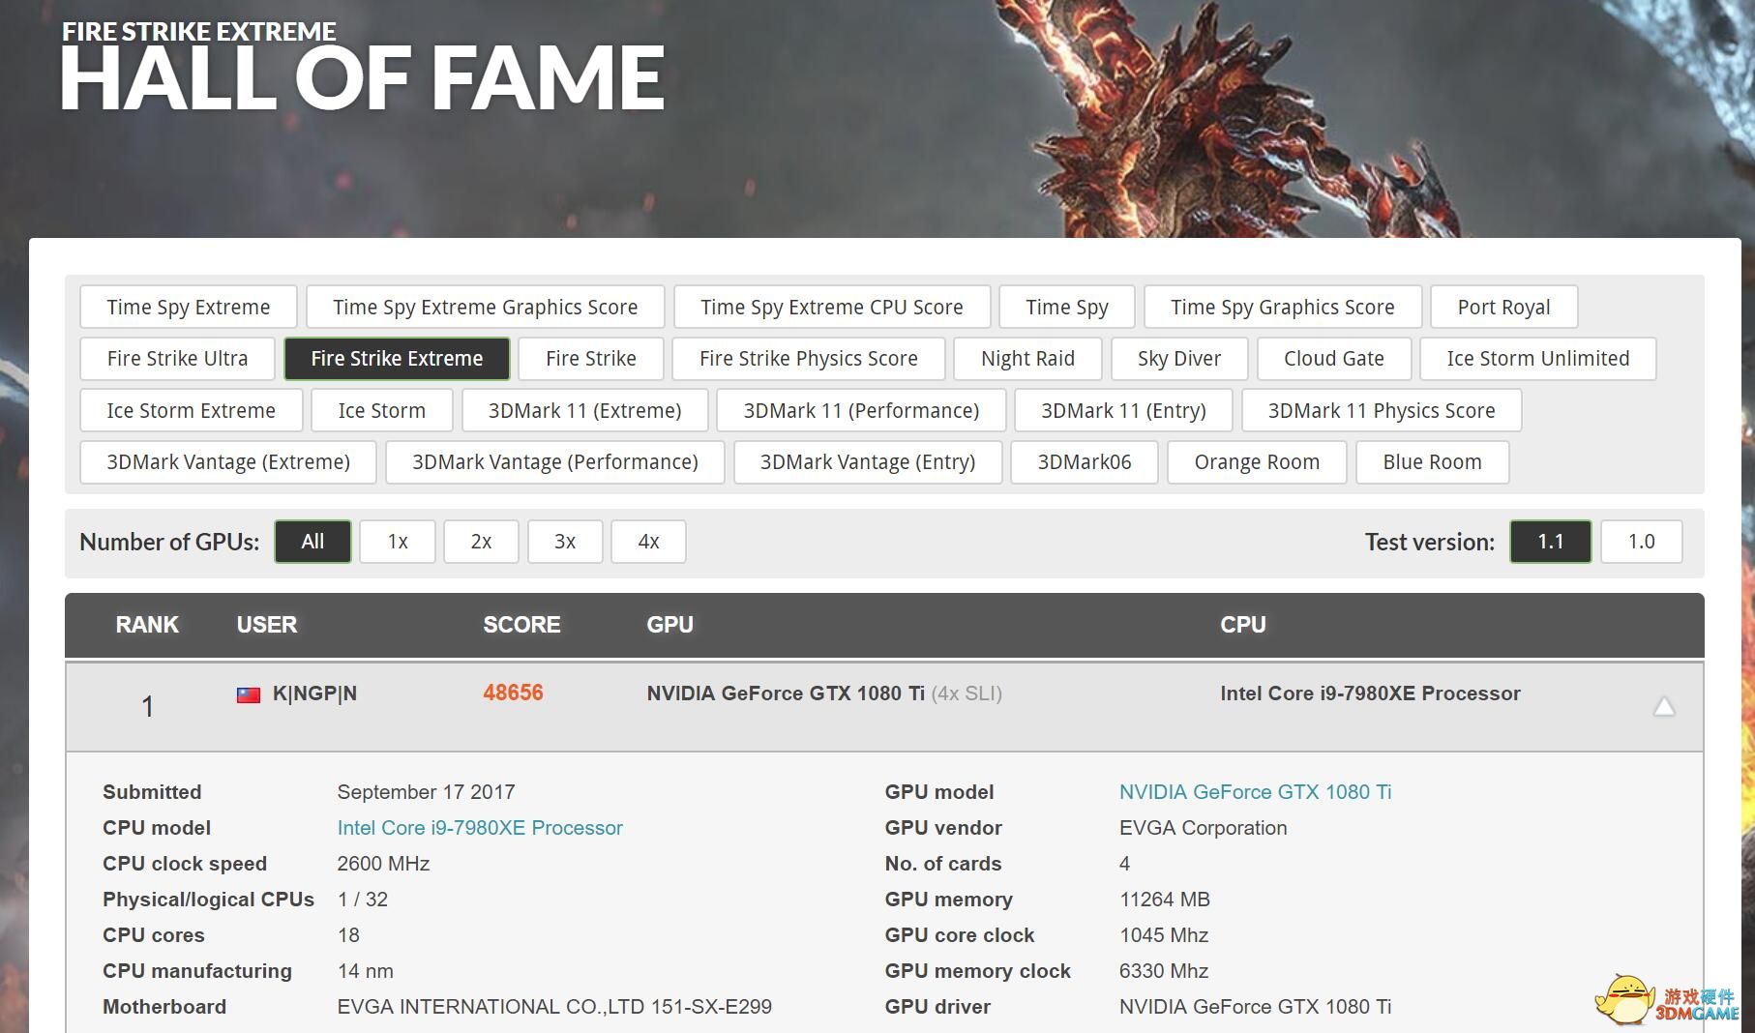Screen dimensions: 1755x1033
Task: Choose 3DMark 11 (Performance)
Action: pyautogui.click(x=861, y=410)
